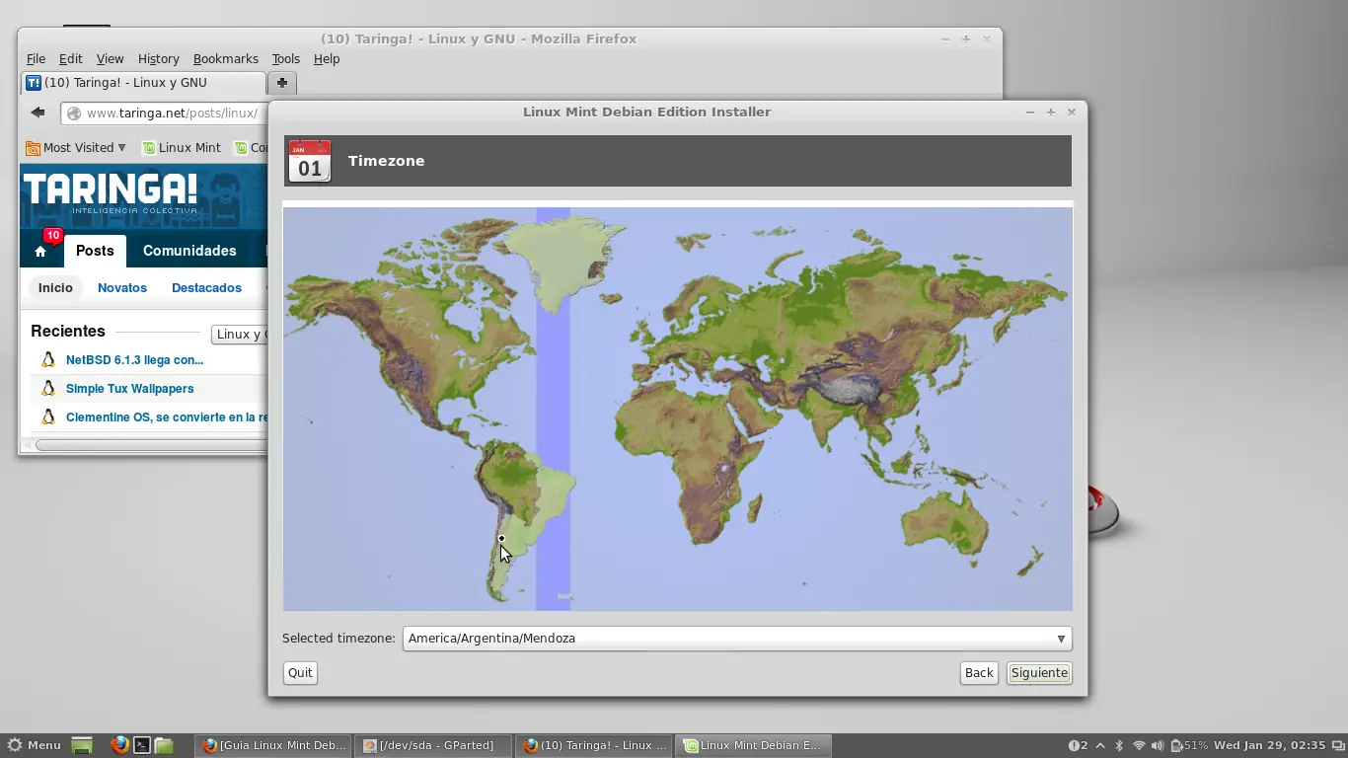The image size is (1348, 758).
Task: Click the Firefox horizontal scrollbar
Action: (x=151, y=445)
